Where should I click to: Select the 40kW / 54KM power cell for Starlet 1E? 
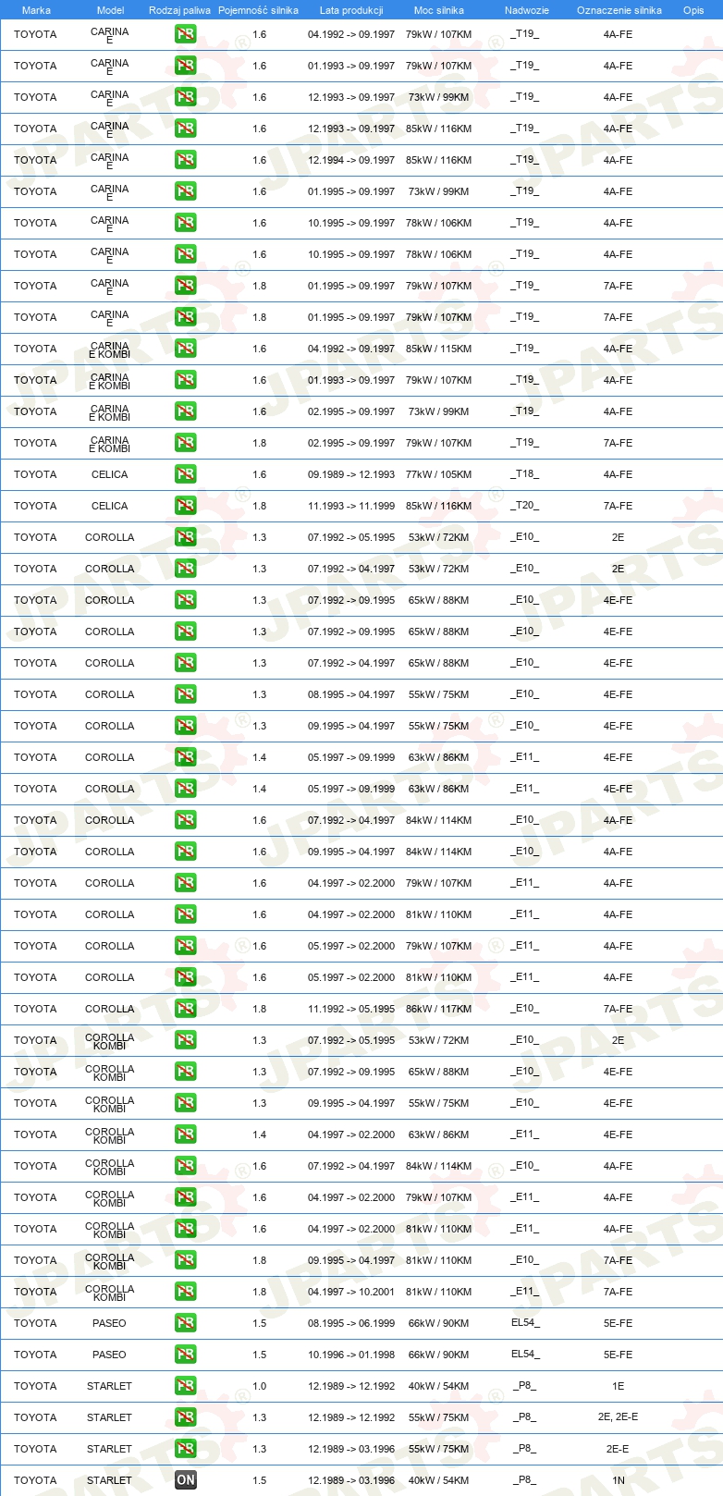(x=438, y=1386)
